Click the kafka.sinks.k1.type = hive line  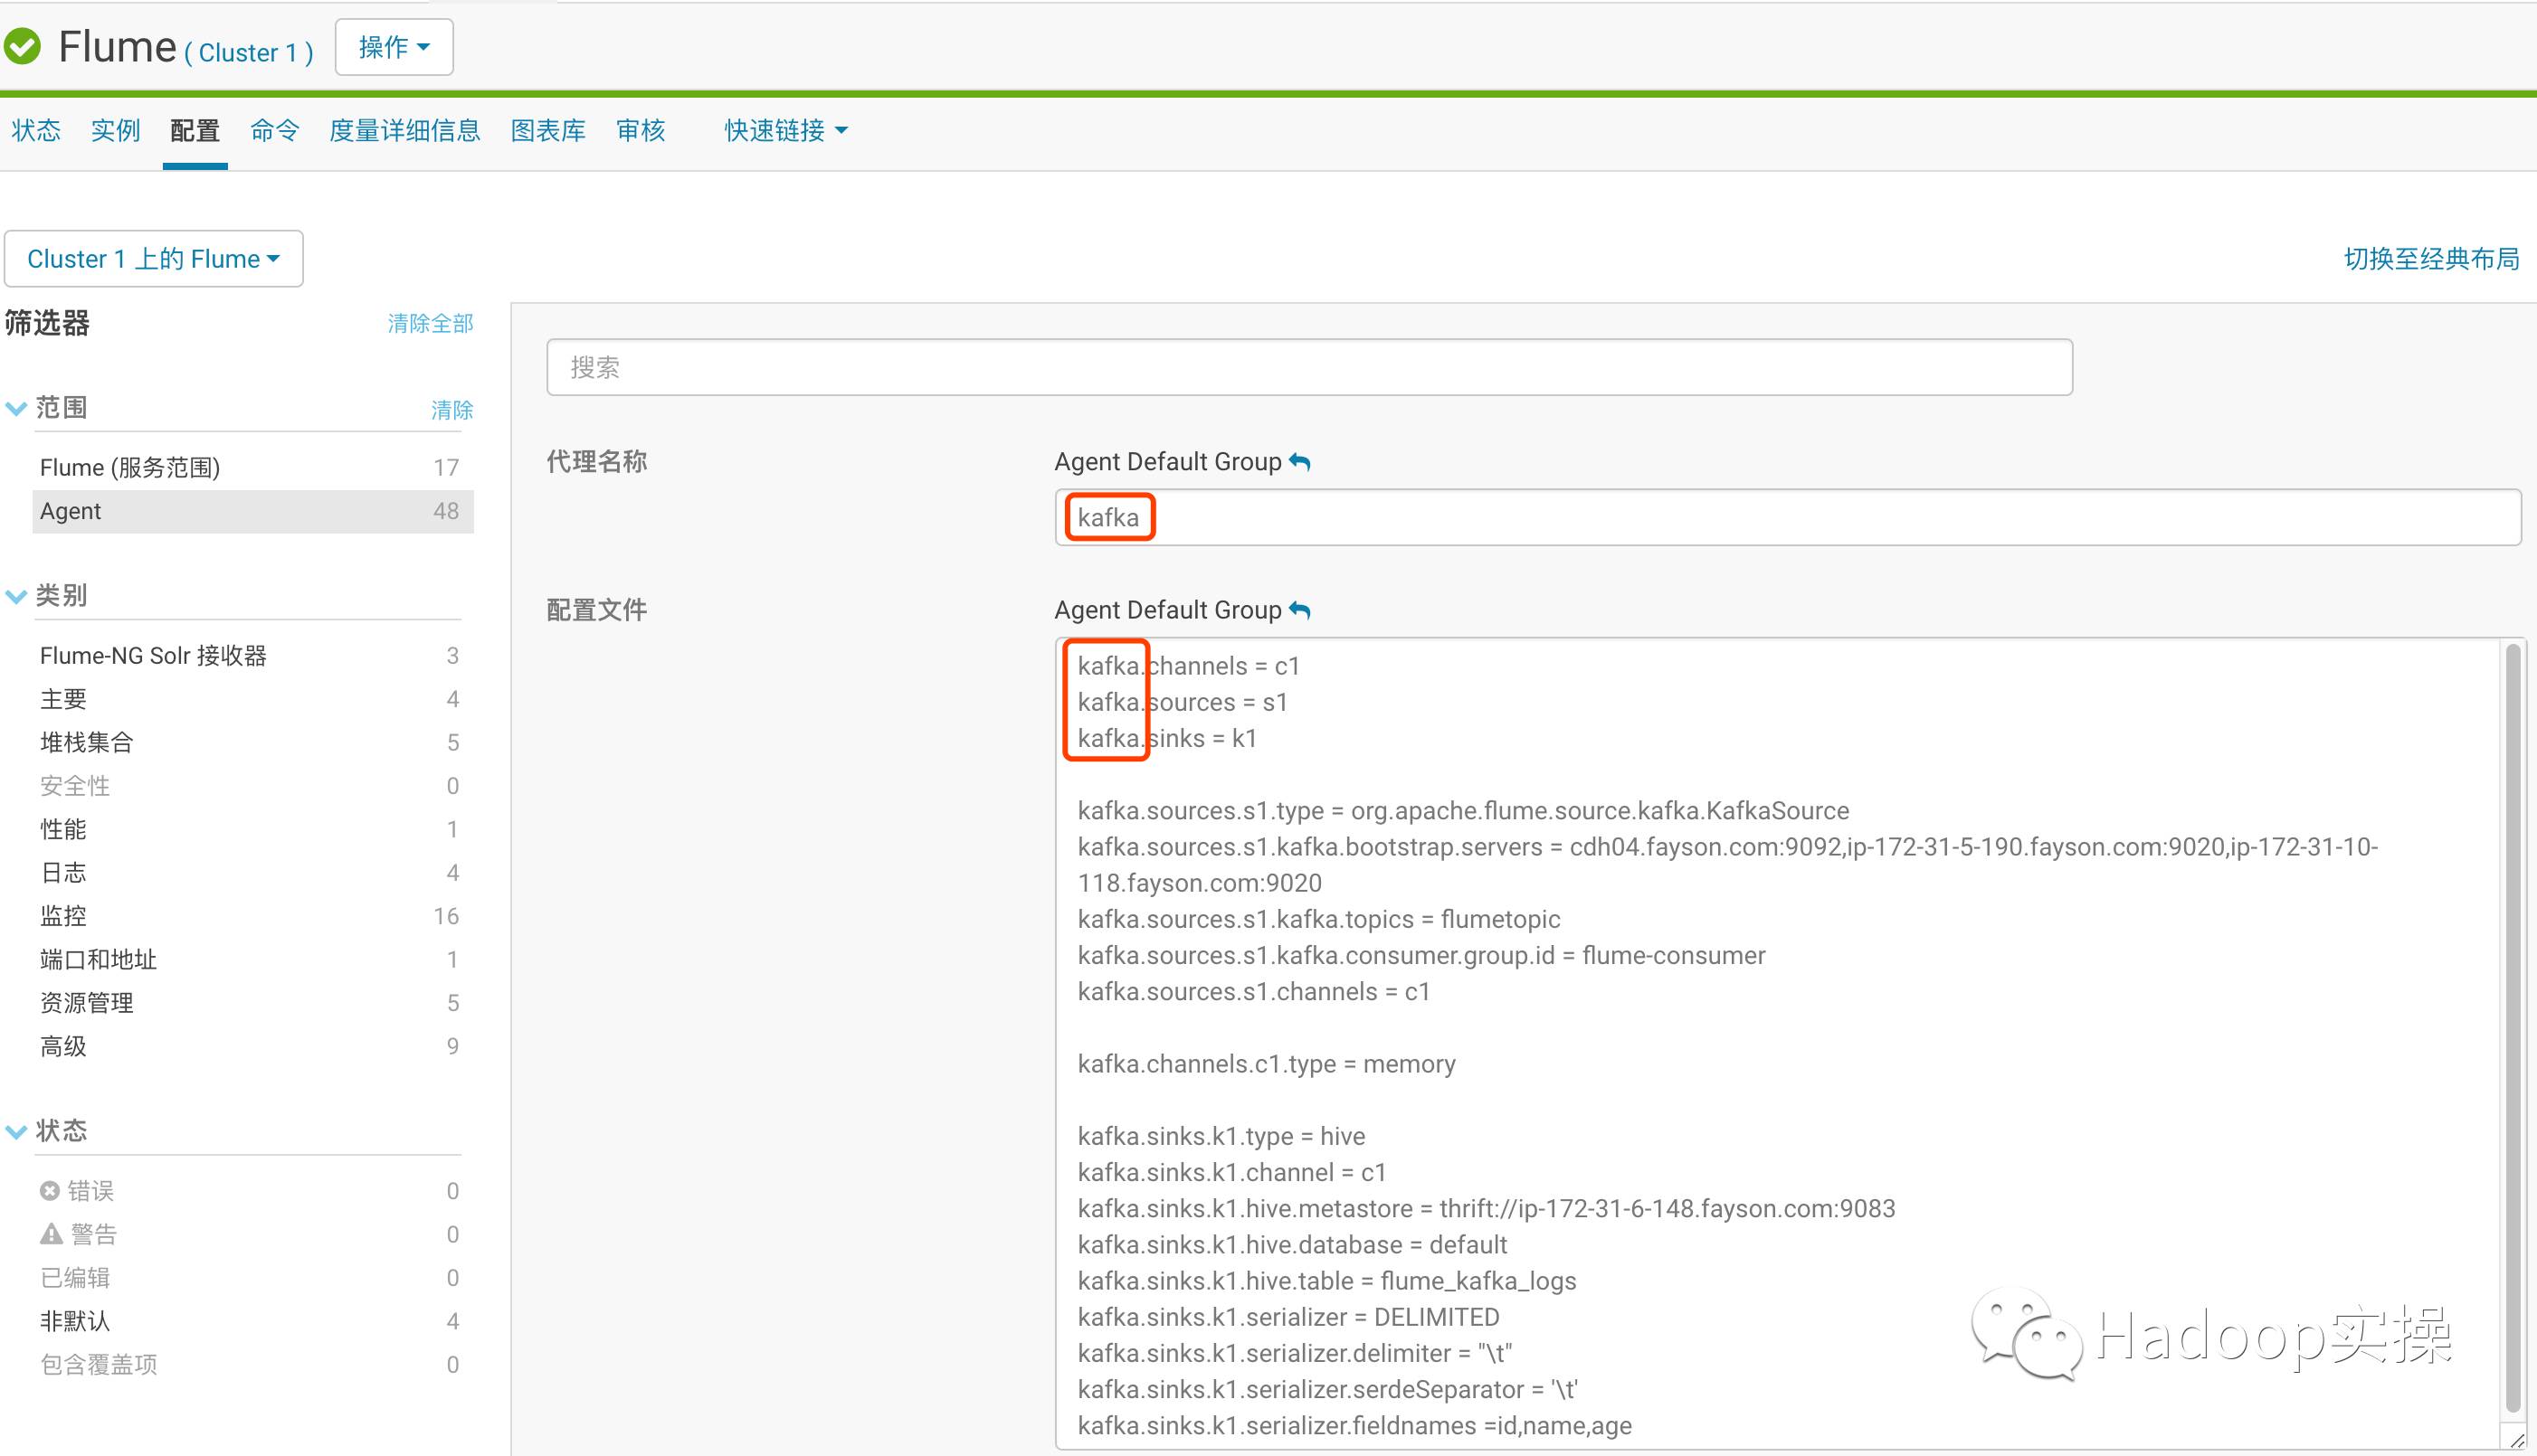tap(1221, 1136)
